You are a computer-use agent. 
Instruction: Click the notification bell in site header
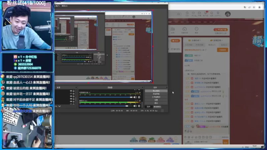(x=212, y=14)
